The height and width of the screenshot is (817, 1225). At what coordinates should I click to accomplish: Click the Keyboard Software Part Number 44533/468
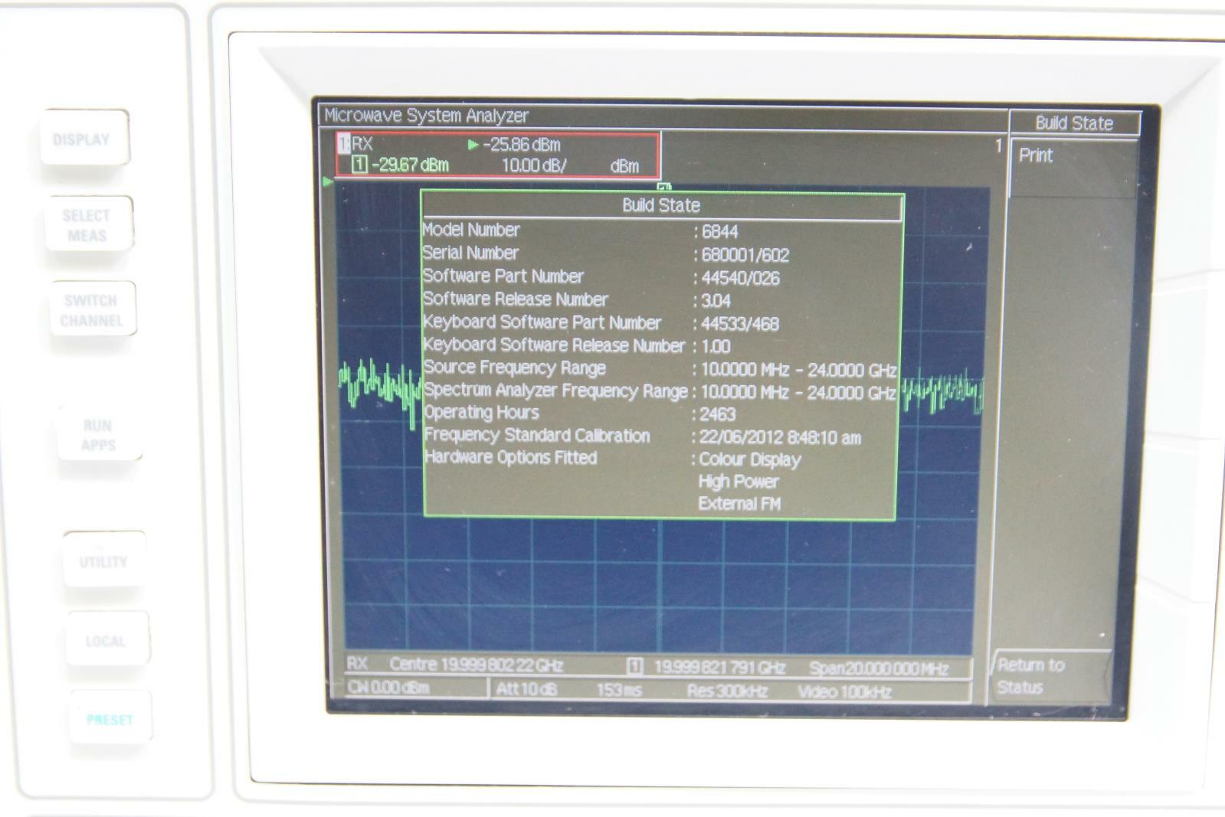tap(739, 324)
